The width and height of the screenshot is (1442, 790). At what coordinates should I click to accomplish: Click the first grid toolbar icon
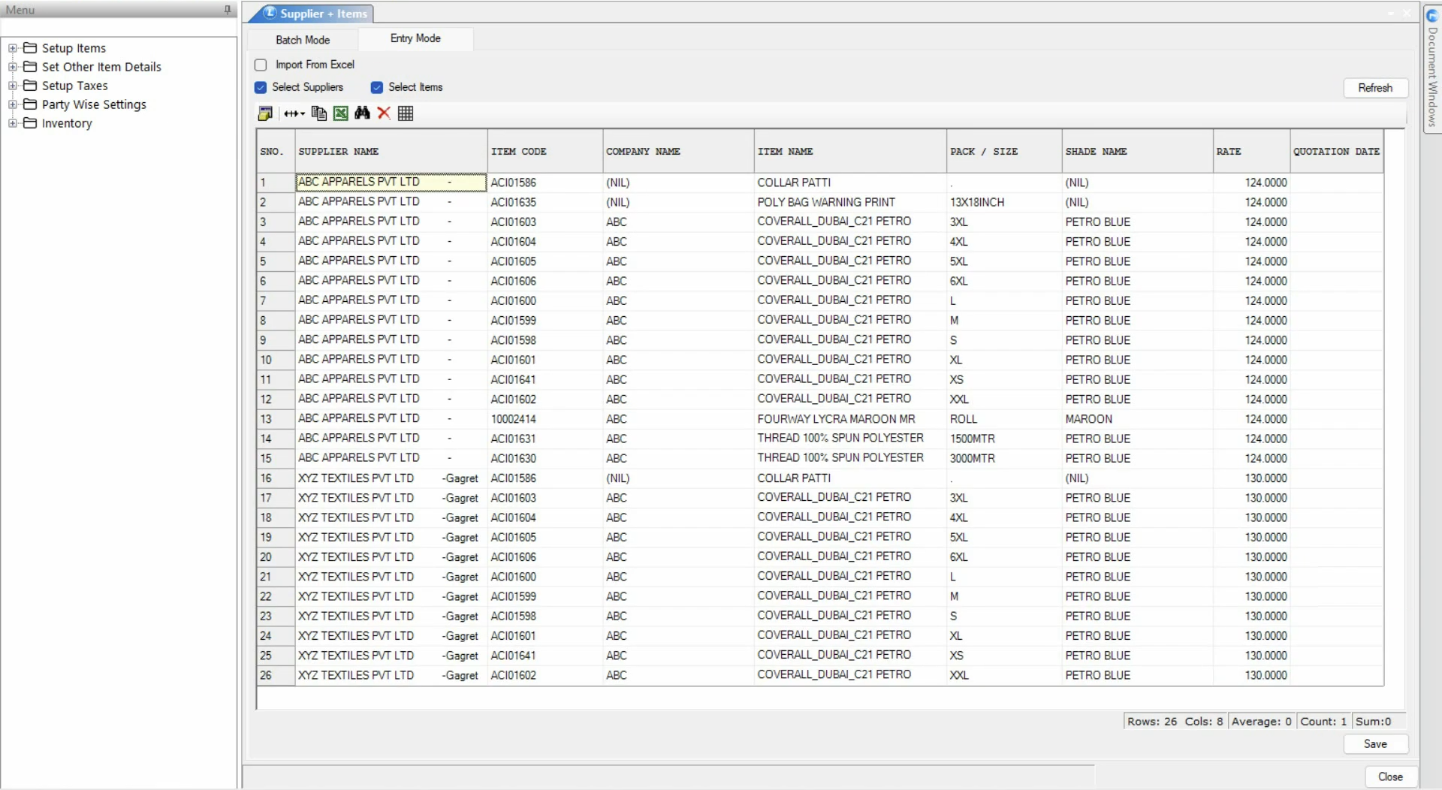[265, 113]
